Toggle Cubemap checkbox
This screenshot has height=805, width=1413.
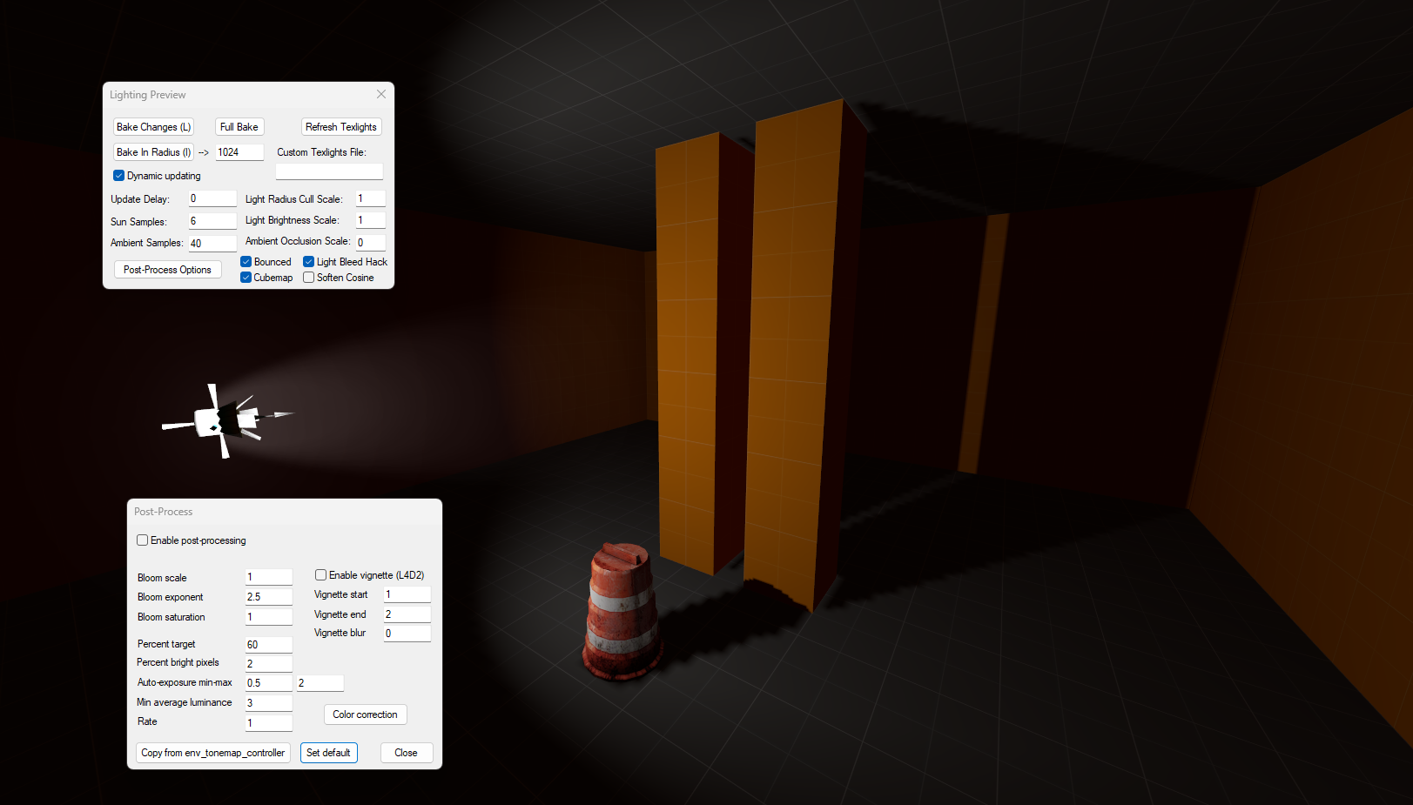point(246,278)
